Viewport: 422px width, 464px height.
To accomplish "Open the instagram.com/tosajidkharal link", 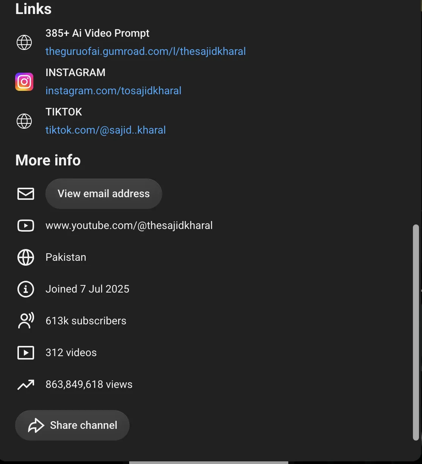I will click(x=113, y=90).
